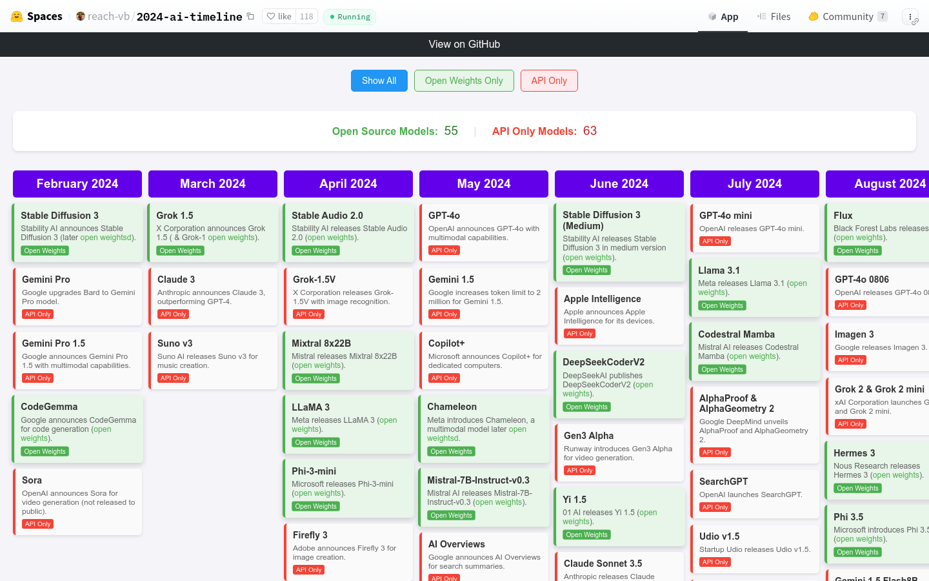
Task: Click the reach-vb avatar icon
Action: (81, 16)
